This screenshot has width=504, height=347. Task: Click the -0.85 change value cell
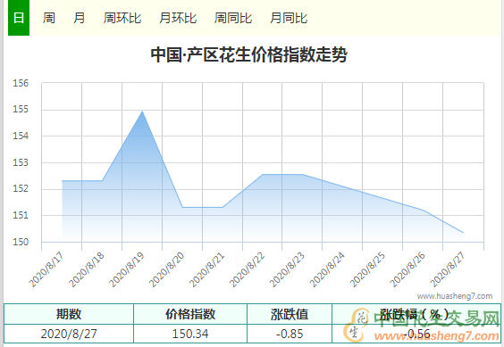pyautogui.click(x=290, y=334)
